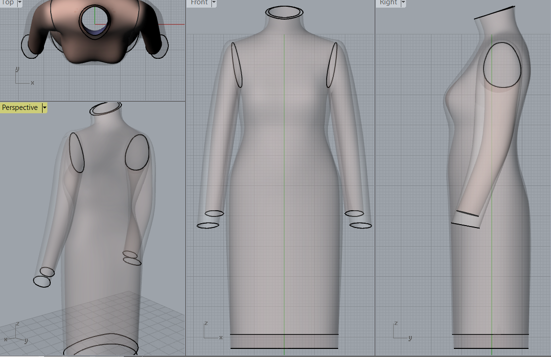Select the armhole curve in Right view
Image resolution: width=551 pixels, height=357 pixels.
click(x=502, y=65)
